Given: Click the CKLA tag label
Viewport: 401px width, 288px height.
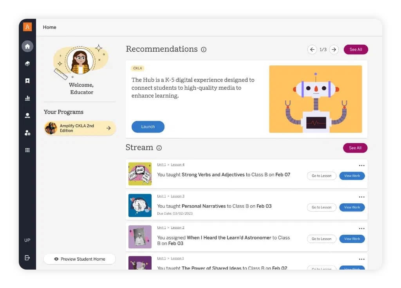Looking at the screenshot, I should 137,68.
